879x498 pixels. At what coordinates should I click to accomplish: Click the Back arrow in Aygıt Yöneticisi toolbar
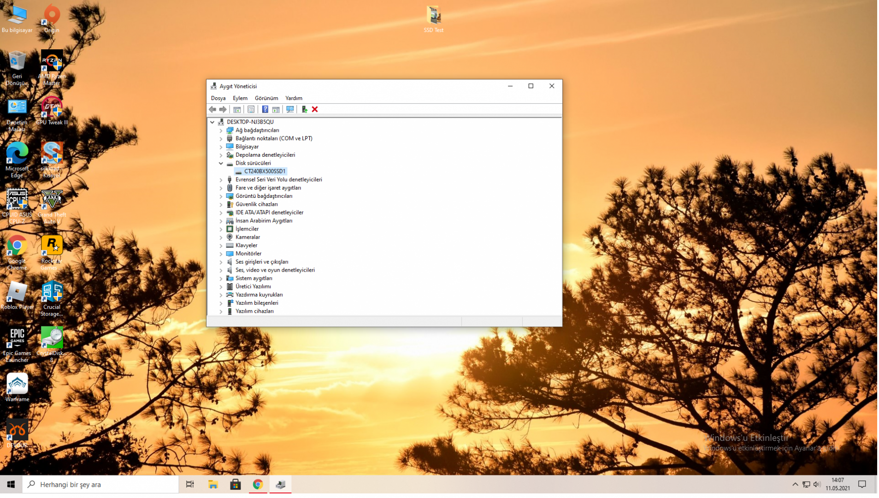pos(212,109)
